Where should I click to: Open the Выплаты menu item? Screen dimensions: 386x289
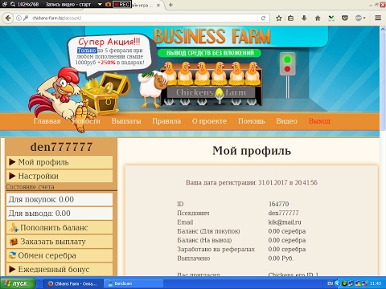click(126, 121)
